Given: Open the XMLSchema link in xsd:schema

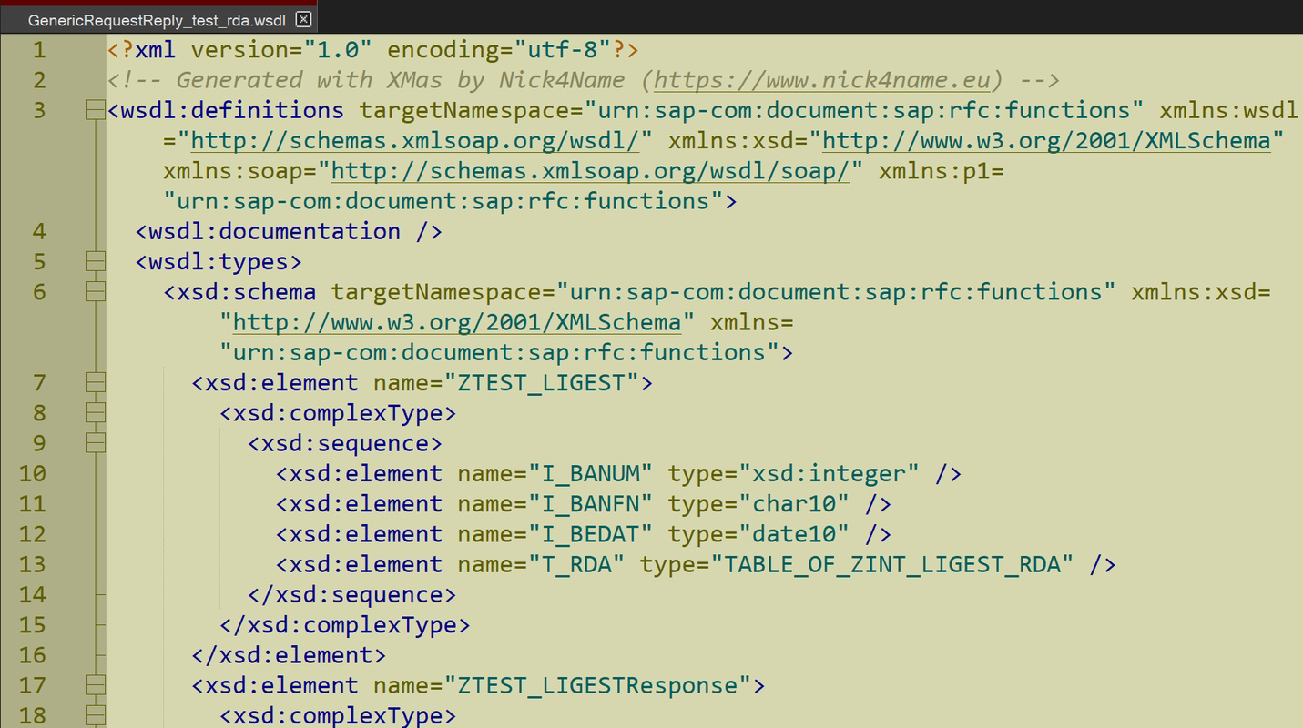Looking at the screenshot, I should coord(457,322).
